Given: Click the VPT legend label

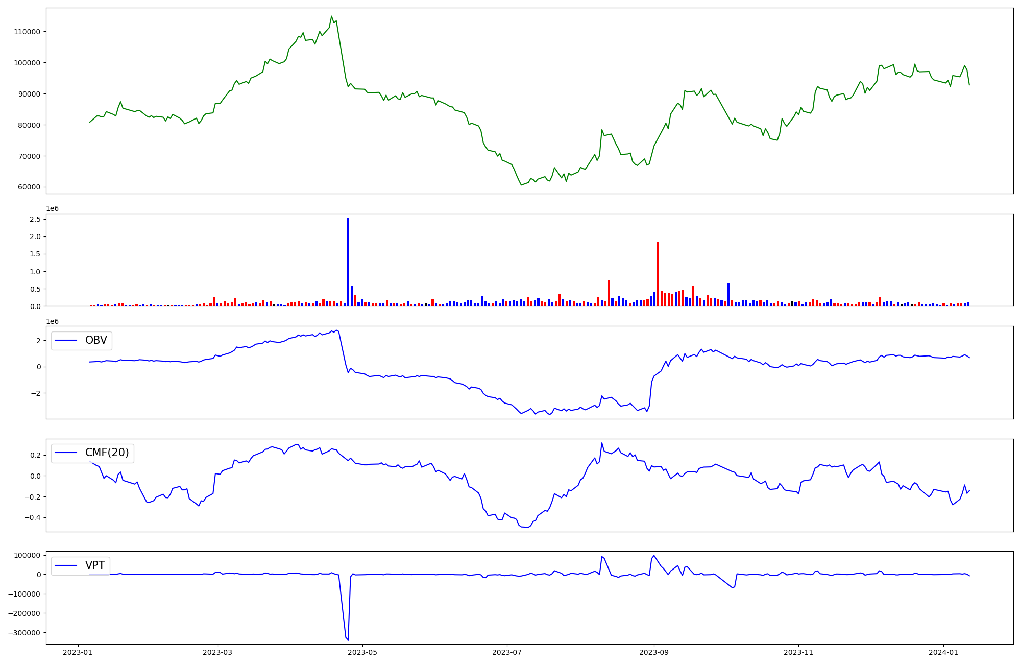Looking at the screenshot, I should click(95, 565).
